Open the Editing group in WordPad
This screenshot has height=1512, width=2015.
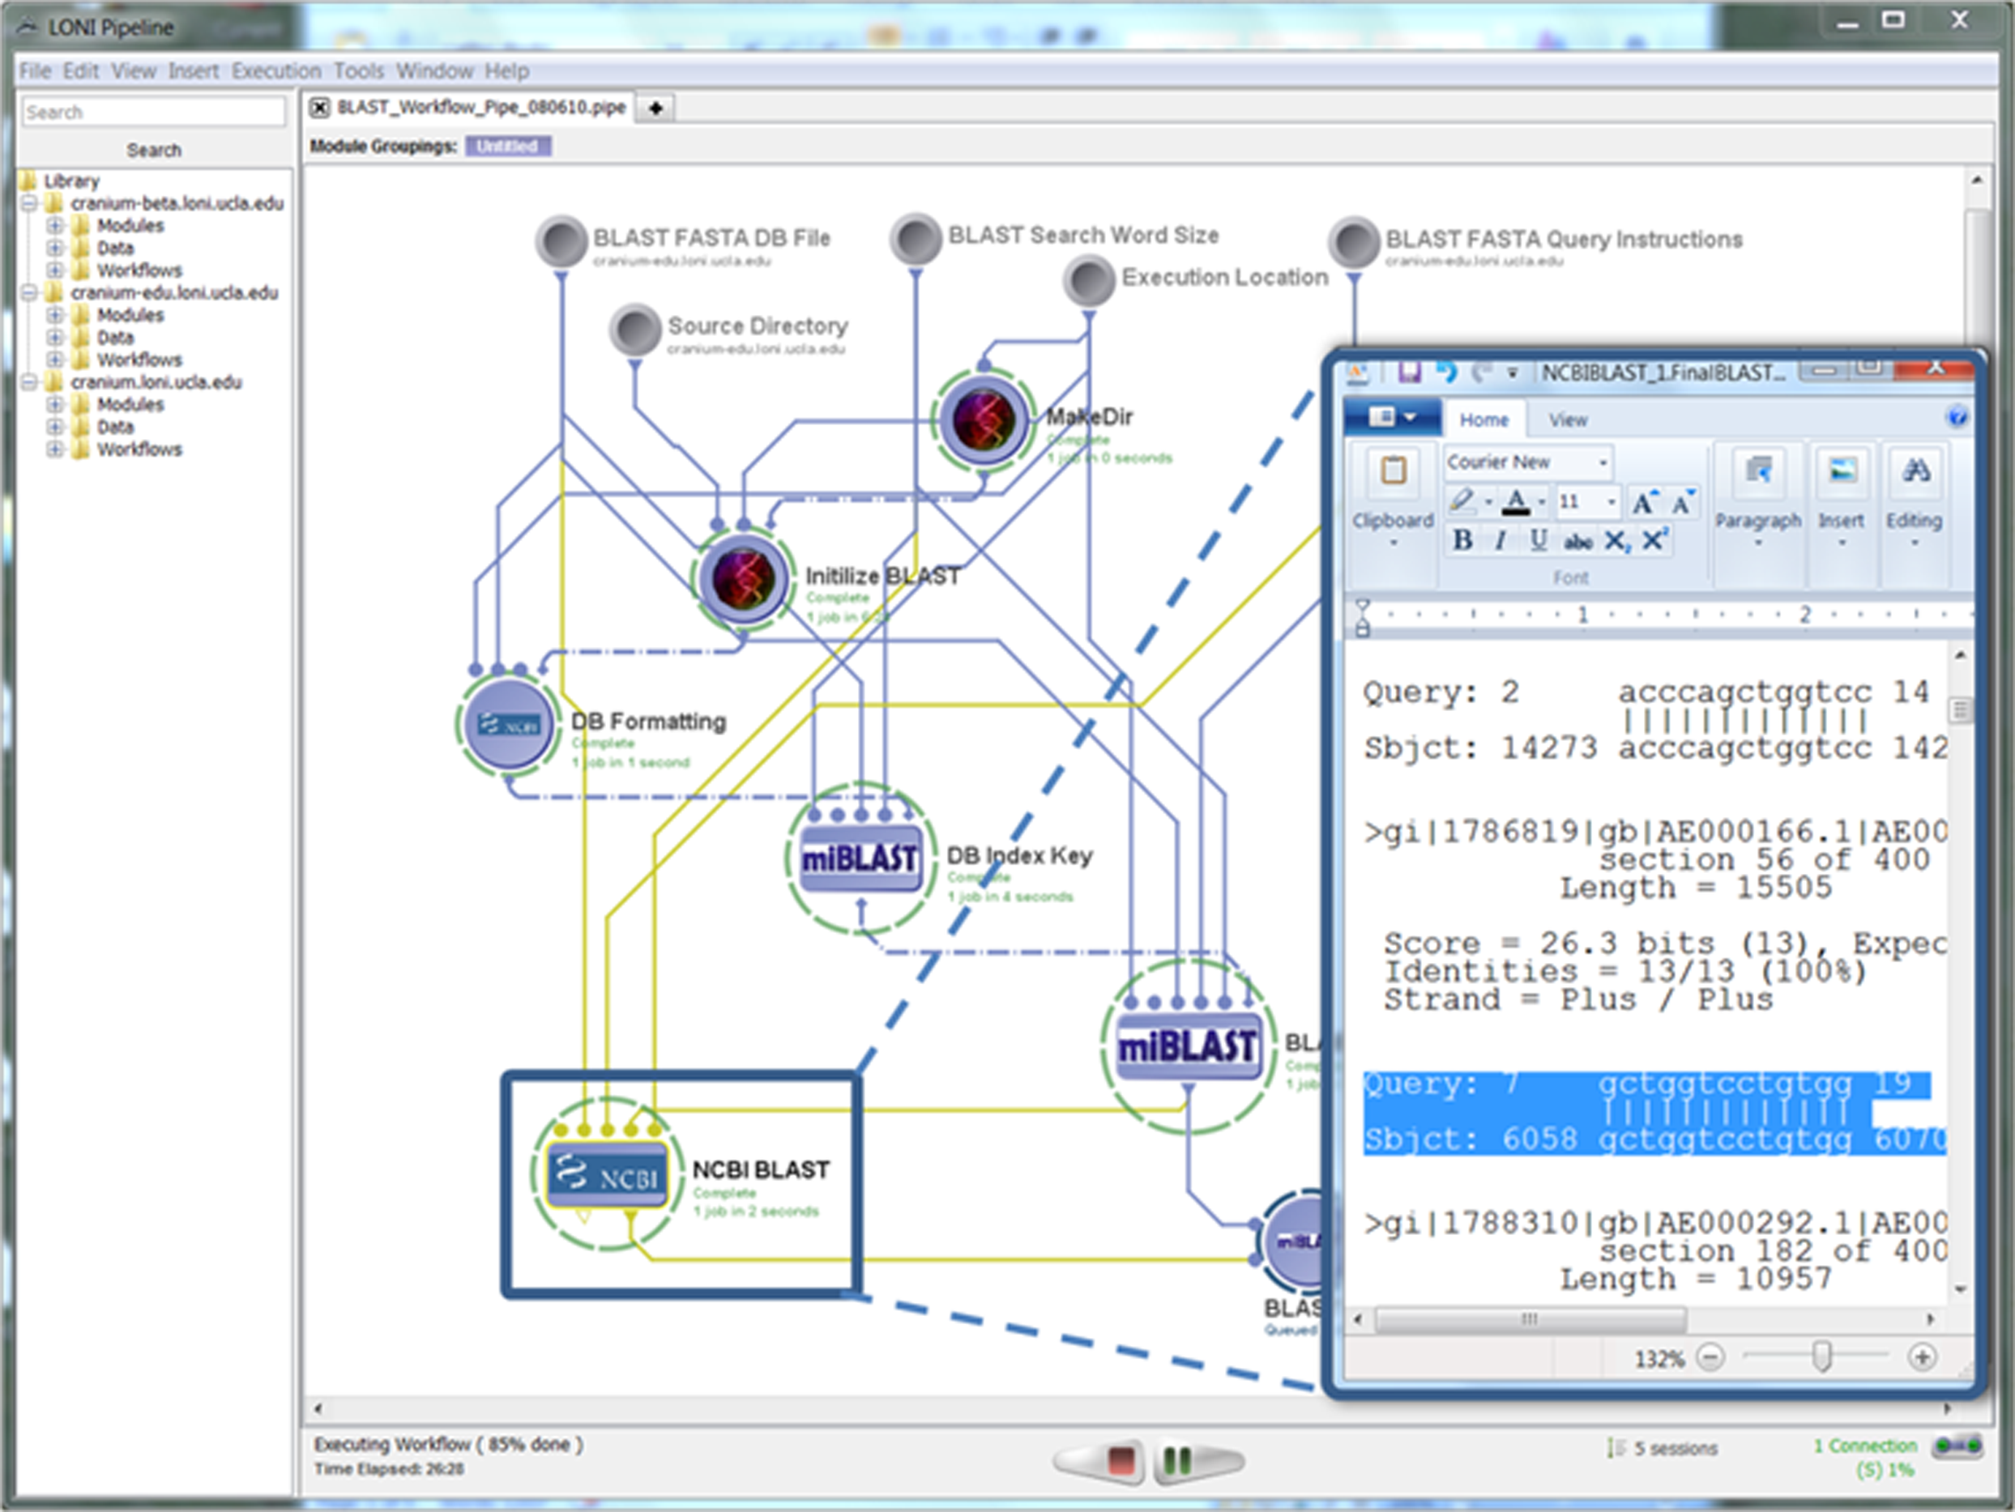pyautogui.click(x=1913, y=497)
